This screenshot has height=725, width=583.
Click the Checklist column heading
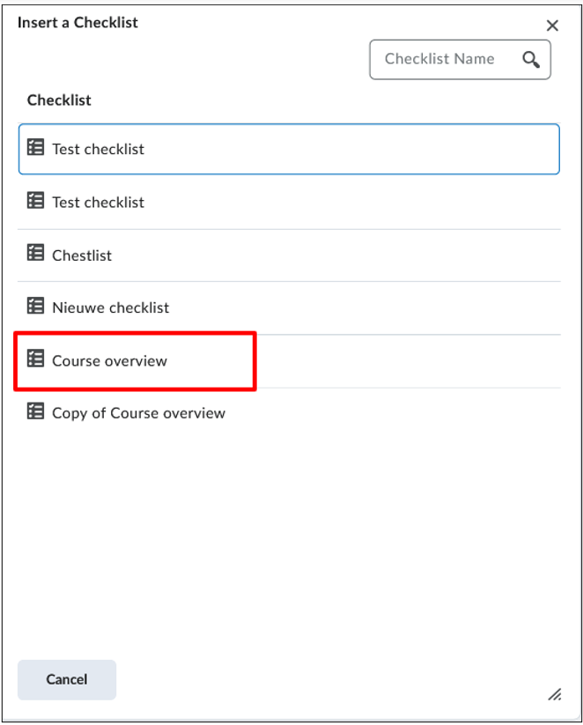[x=59, y=100]
